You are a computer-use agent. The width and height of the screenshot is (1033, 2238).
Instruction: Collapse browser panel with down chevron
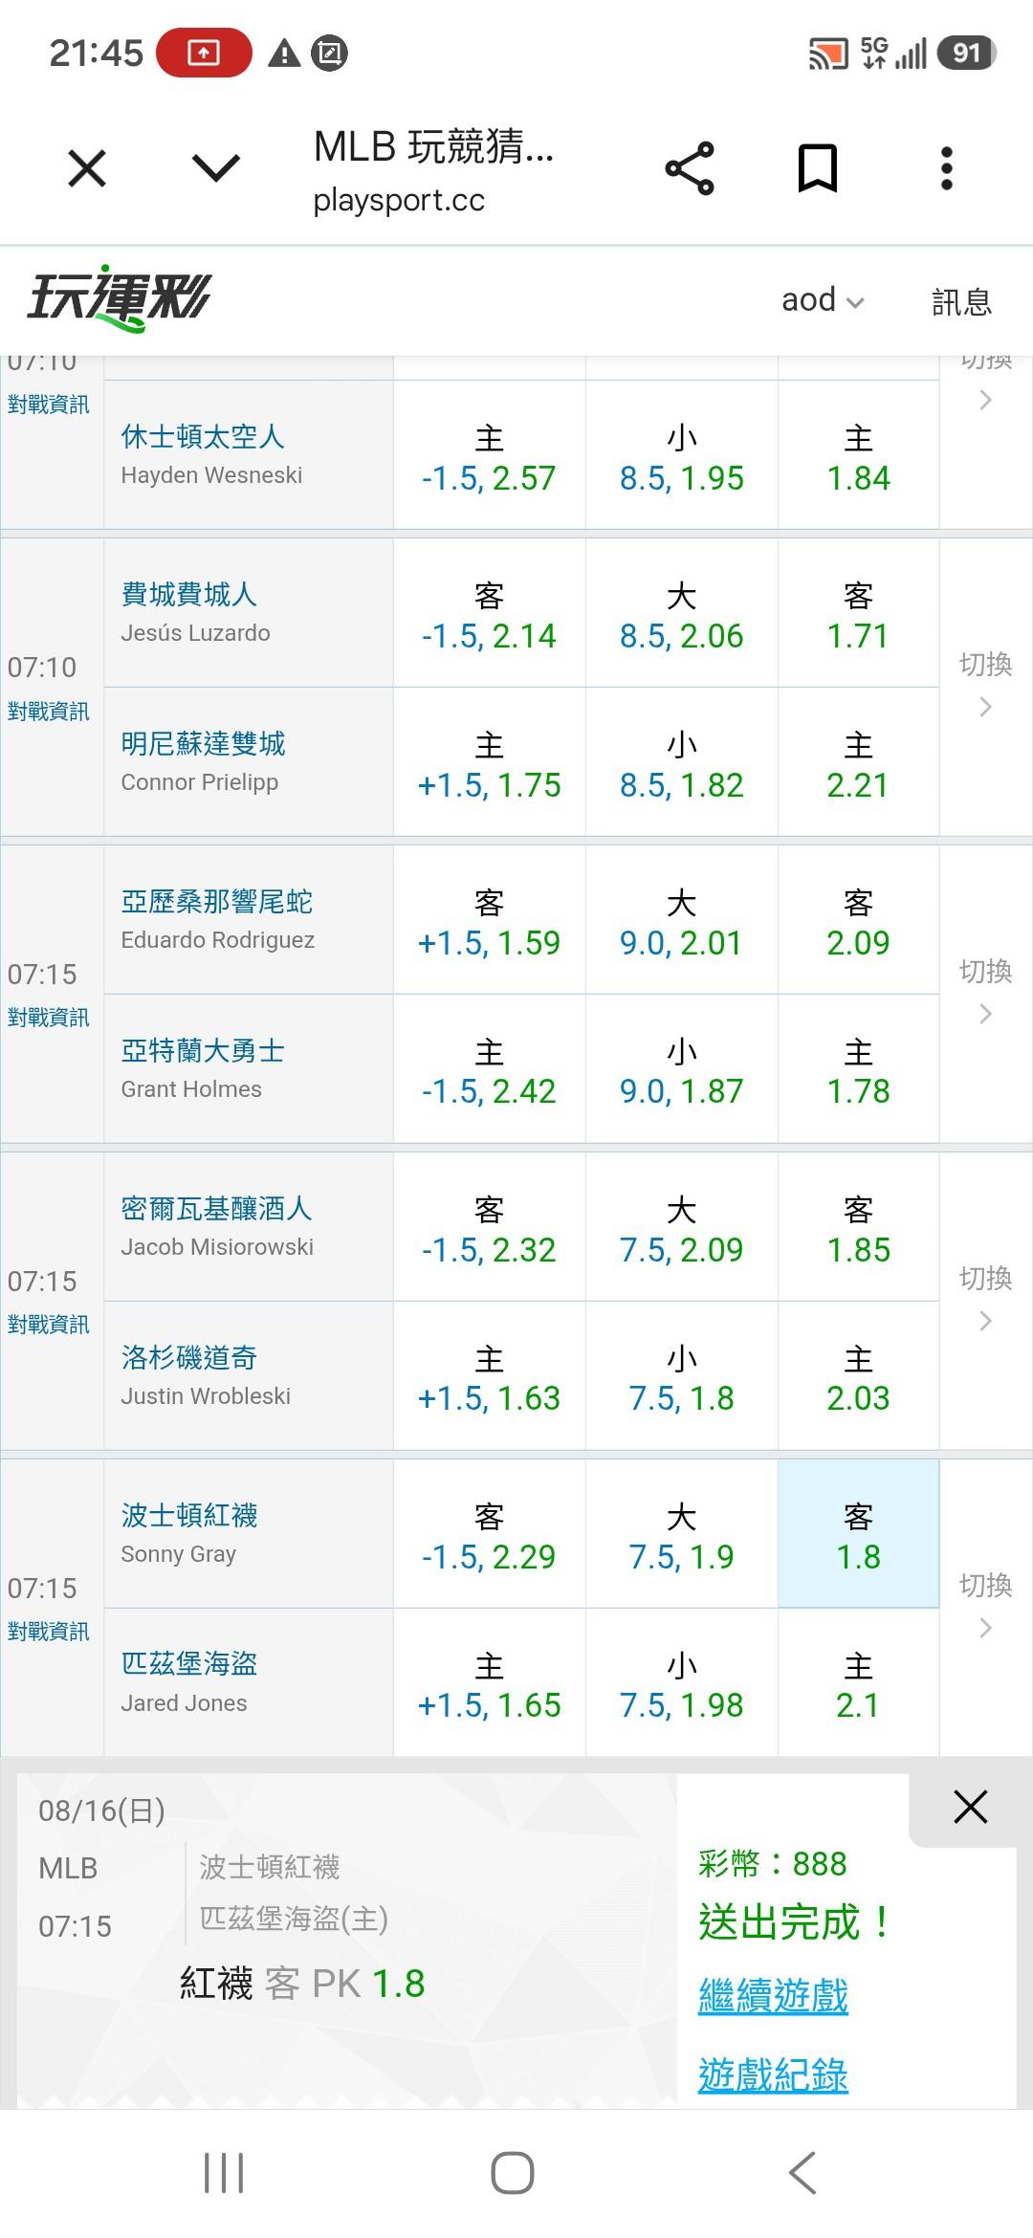click(x=216, y=169)
